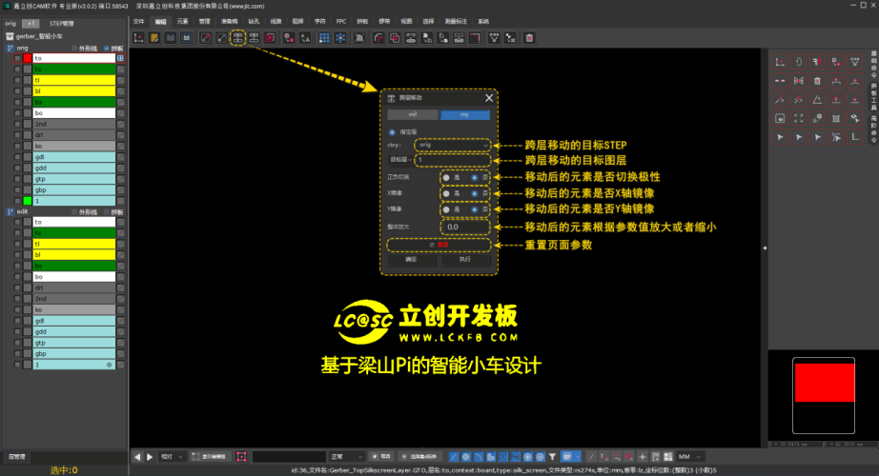Collapse the right panel with edge arrow
879x476 pixels.
[x=765, y=248]
